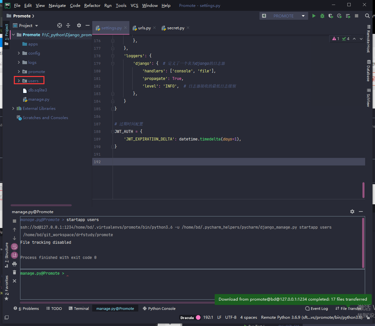Navigate up the stack trace in the console

14,229
